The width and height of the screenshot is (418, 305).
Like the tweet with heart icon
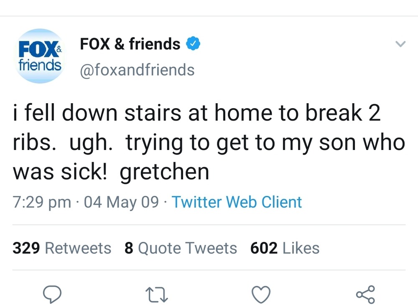262,294
